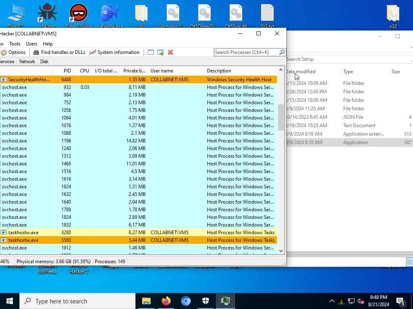Select svchost.exe row with PID 1468

coord(139,164)
